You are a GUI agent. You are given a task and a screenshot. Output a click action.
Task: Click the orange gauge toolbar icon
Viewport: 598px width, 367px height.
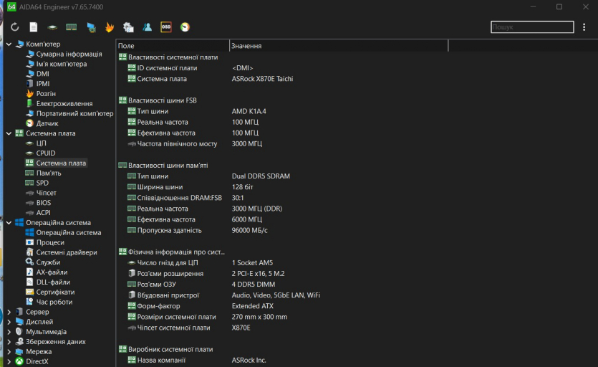(185, 27)
